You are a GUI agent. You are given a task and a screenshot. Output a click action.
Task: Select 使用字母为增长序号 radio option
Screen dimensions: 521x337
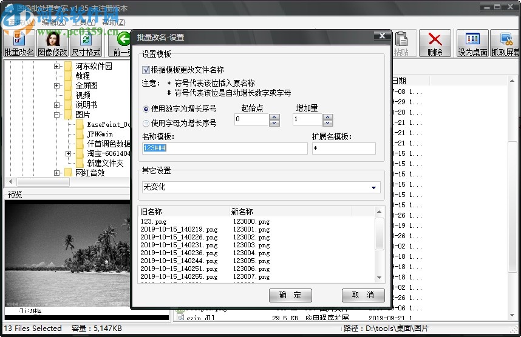click(x=146, y=124)
